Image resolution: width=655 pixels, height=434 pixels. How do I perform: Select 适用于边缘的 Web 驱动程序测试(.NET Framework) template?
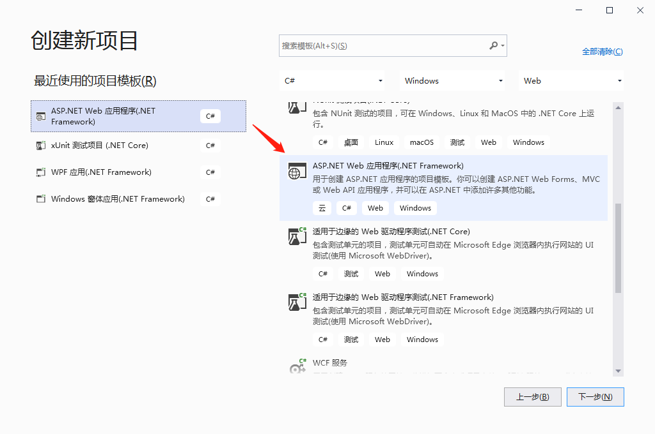click(x=444, y=319)
